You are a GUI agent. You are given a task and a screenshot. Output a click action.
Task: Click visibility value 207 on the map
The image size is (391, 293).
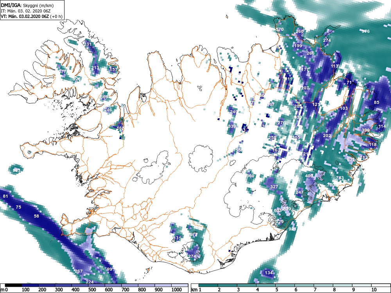click(x=305, y=88)
